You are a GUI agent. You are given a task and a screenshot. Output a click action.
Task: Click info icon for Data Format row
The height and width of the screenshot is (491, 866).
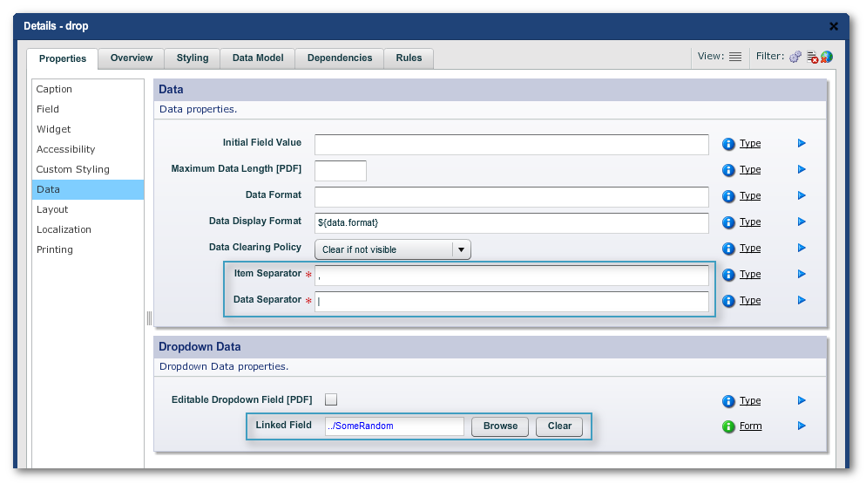point(728,196)
